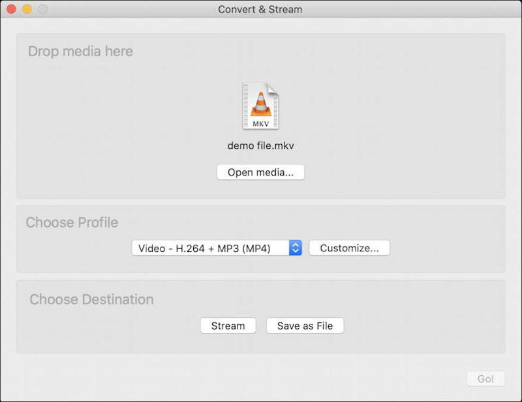Viewport: 522px width, 402px height.
Task: Close the Convert & Stream window
Action: (x=11, y=9)
